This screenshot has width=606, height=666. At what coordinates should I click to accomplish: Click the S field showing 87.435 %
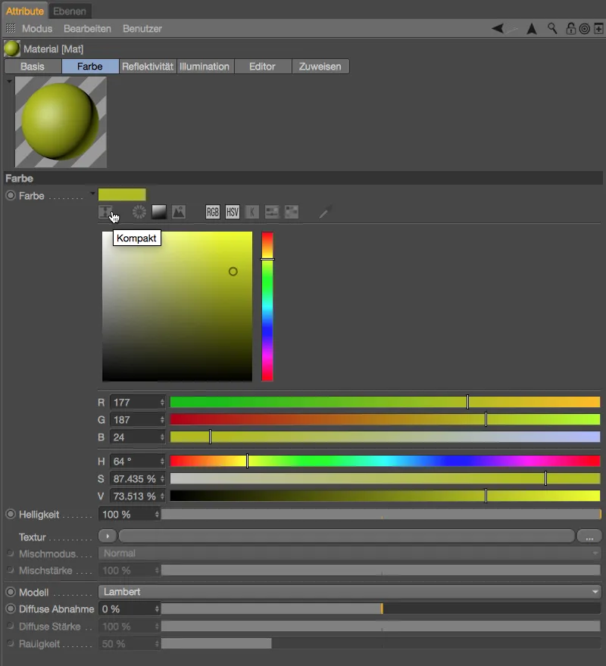click(137, 478)
